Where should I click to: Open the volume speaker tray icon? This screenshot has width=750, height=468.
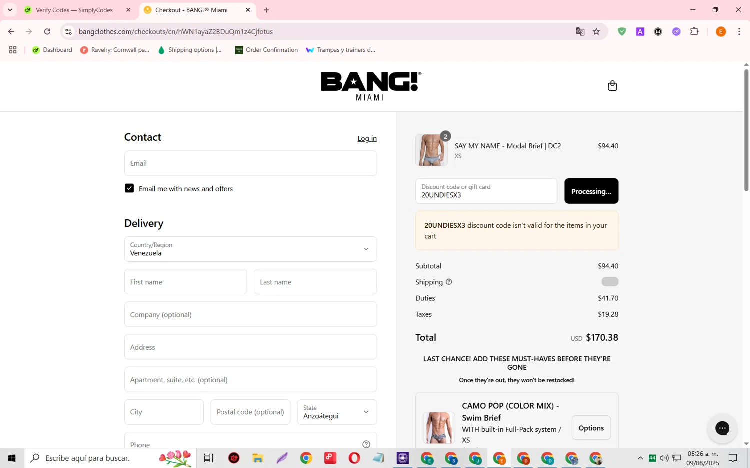pyautogui.click(x=664, y=458)
